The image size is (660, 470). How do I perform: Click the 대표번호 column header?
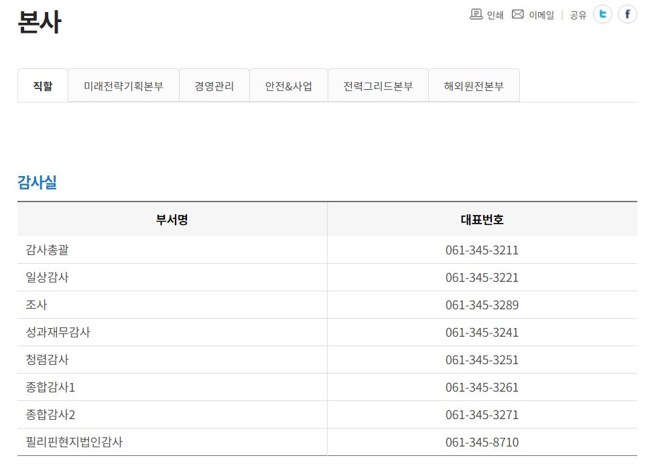coord(482,220)
